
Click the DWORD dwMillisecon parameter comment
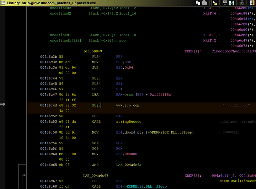[237, 181]
